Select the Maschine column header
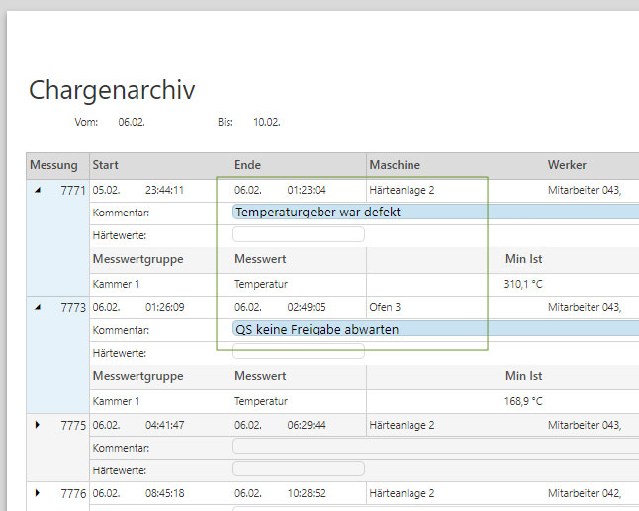This screenshot has height=511, width=639. tap(395, 165)
